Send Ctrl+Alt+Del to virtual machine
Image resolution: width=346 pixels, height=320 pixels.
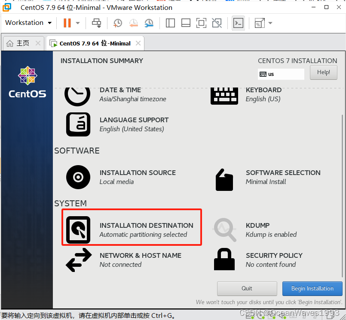coord(96,23)
